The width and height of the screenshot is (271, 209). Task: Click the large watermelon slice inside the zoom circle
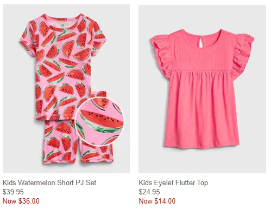pyautogui.click(x=102, y=121)
